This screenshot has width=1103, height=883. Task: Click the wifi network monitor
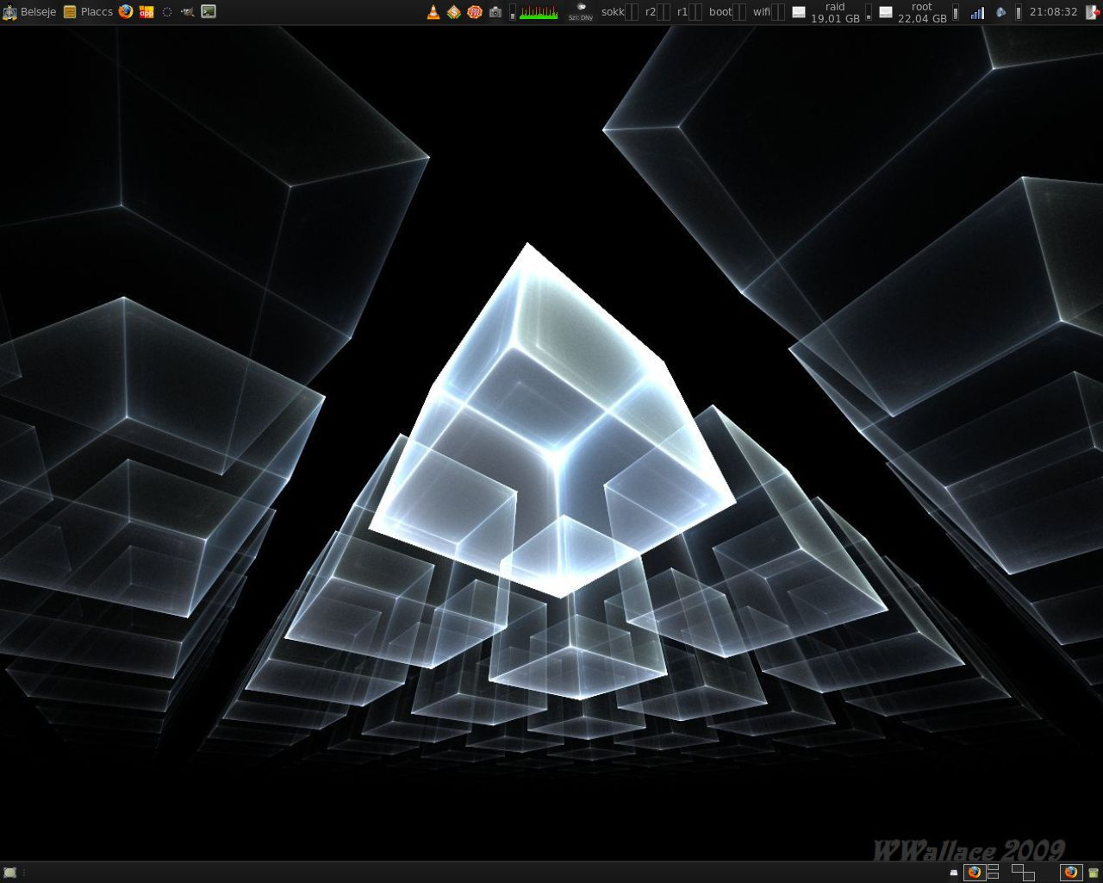pos(769,12)
